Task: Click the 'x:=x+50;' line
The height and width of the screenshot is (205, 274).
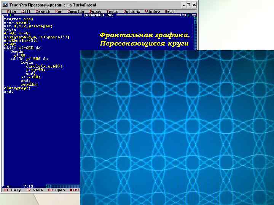Action: coord(31,77)
